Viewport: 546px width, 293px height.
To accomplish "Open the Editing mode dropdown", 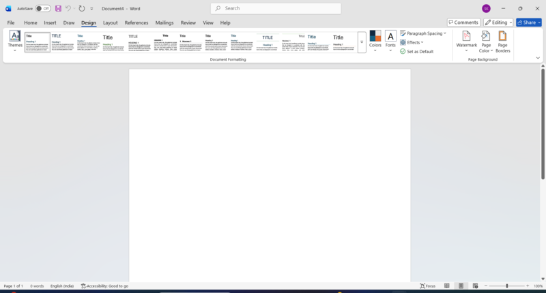I will (498, 22).
